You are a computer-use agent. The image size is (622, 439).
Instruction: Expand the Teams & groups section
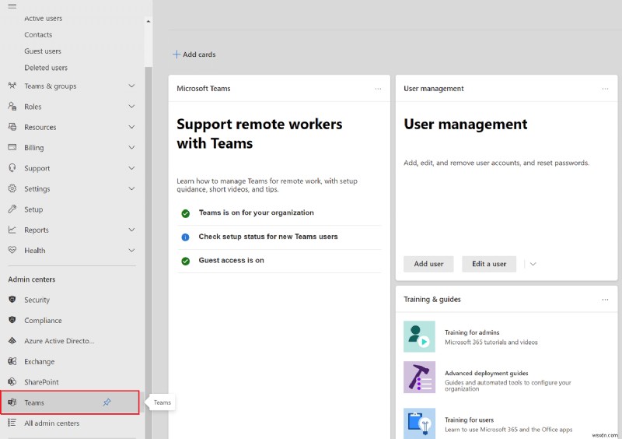131,86
